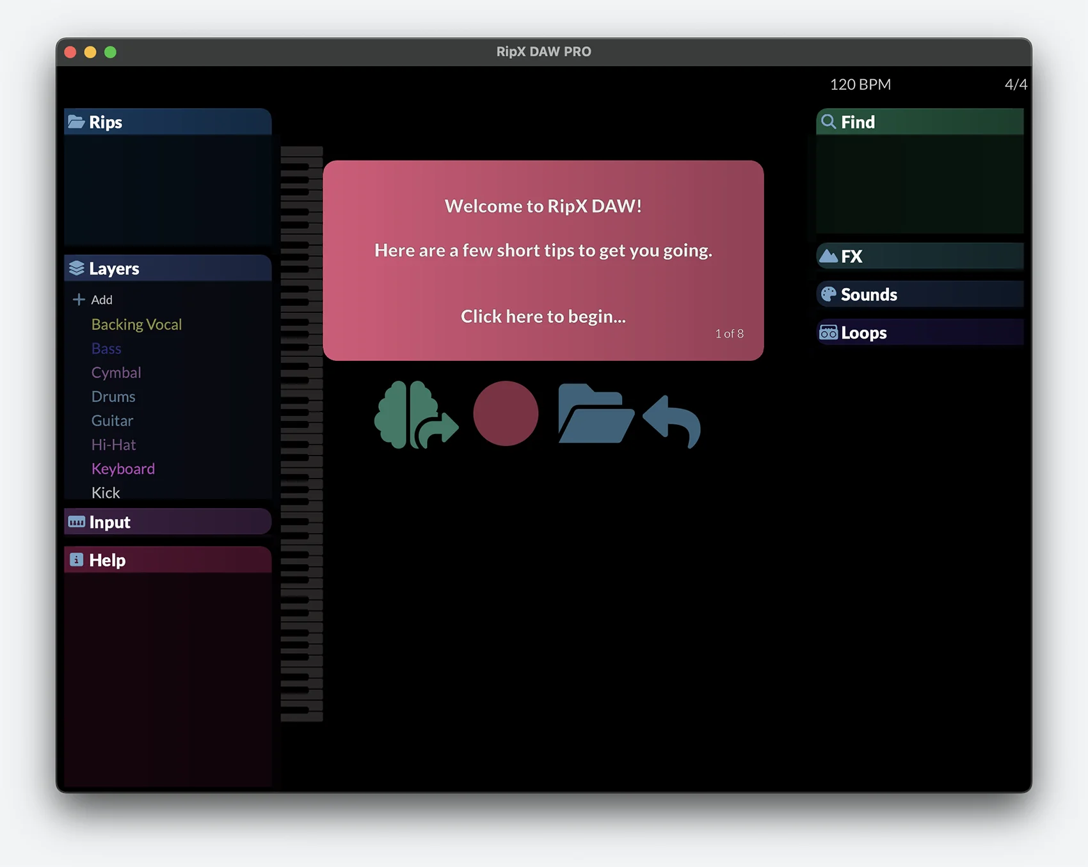Select the Hi-Hat layer
This screenshot has width=1088, height=867.
point(113,445)
